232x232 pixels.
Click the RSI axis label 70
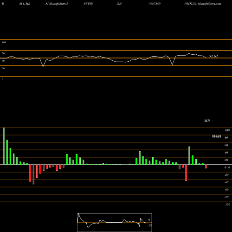coord(3,53)
